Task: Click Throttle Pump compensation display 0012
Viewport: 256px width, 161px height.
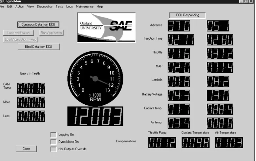Action: (162, 143)
